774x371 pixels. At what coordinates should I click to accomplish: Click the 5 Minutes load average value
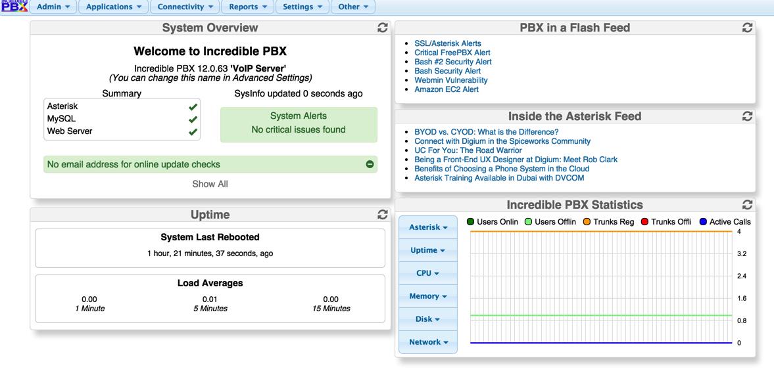click(x=210, y=299)
